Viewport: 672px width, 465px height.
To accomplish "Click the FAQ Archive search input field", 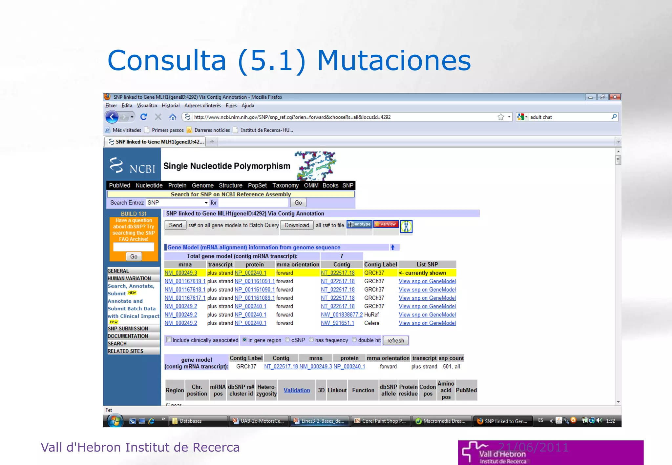I will (134, 247).
